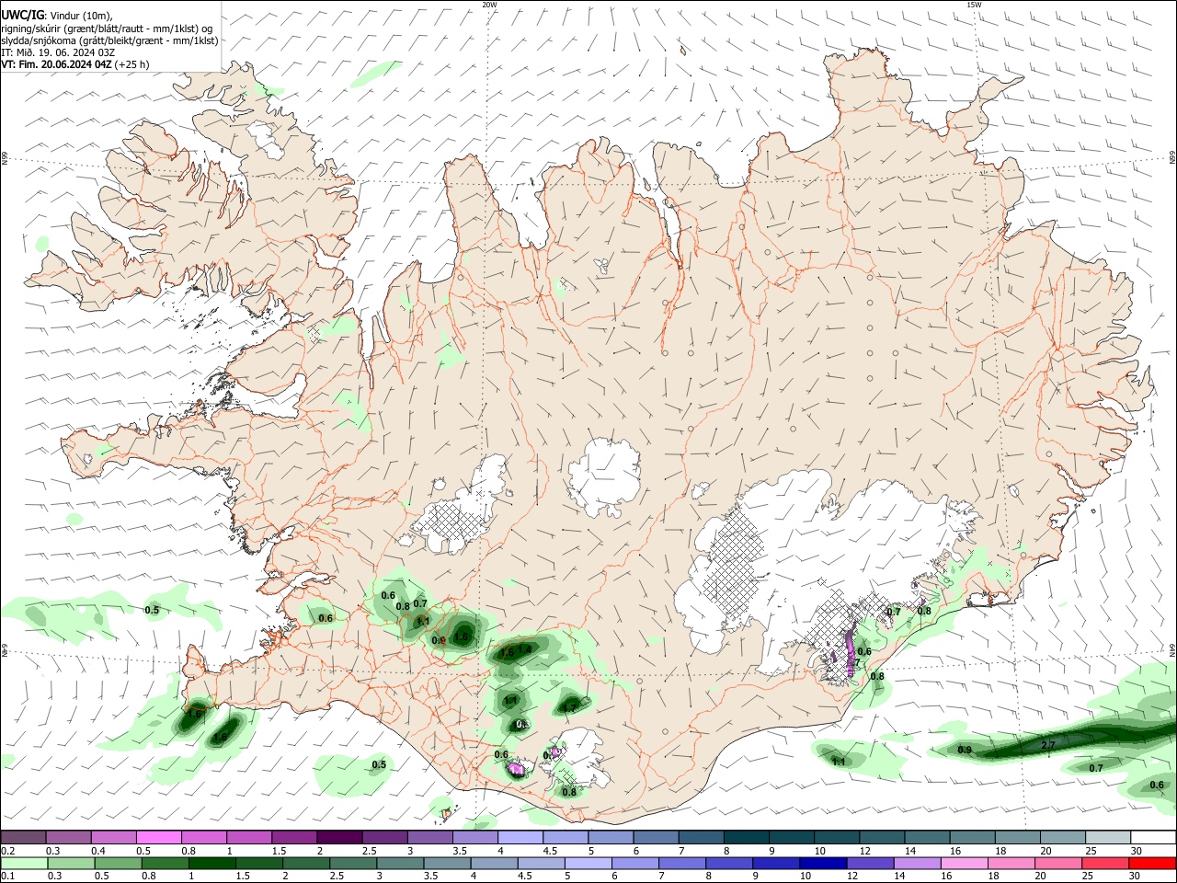Click the 'VT: Fim. 20.06.2024 04Z (+25 h)' line

75,65
